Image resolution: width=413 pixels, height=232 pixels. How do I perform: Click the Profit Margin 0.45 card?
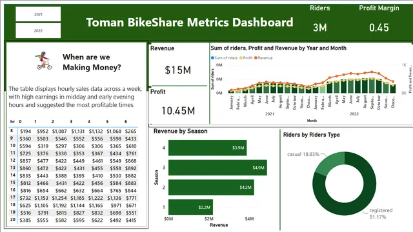coord(379,20)
